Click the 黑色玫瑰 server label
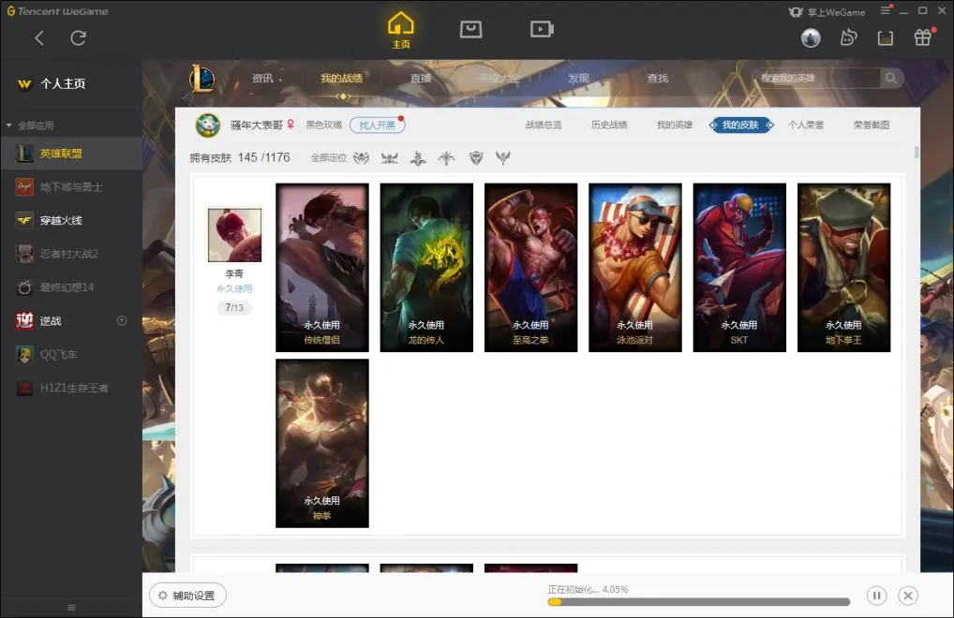 coord(323,125)
